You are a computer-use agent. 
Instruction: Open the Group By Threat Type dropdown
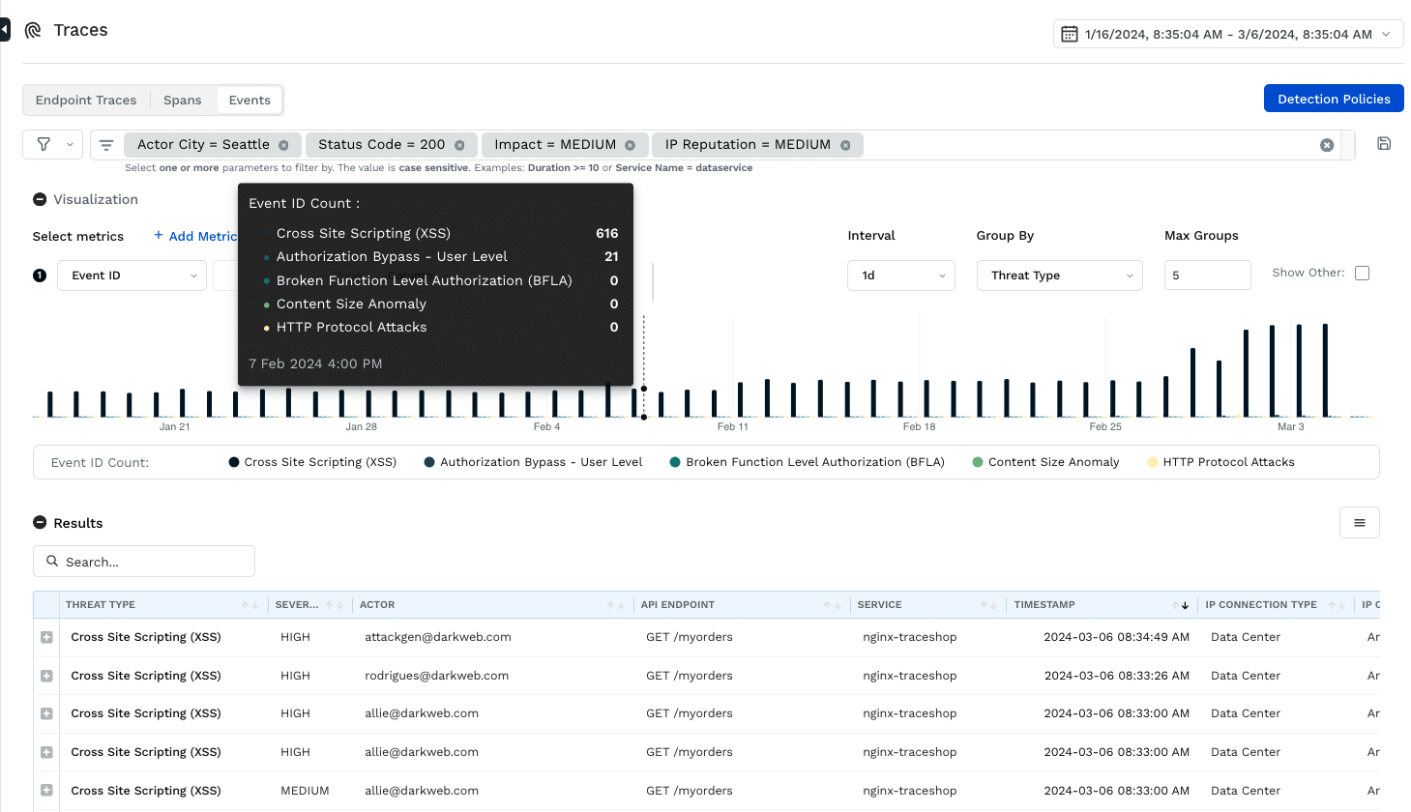pos(1059,275)
